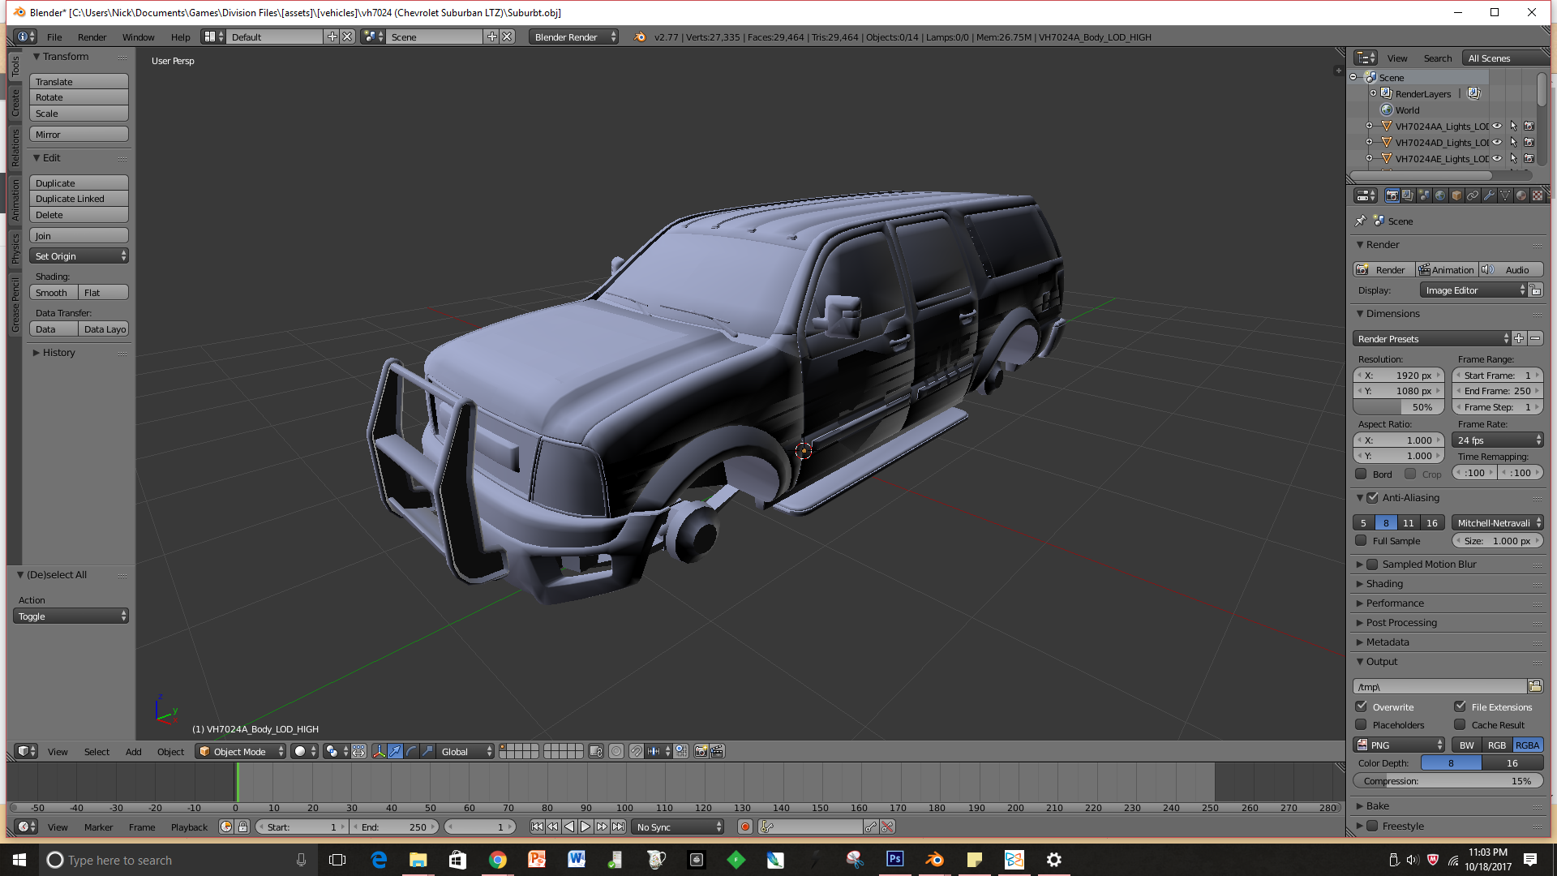
Task: Open Photoshop from the Windows taskbar
Action: click(x=895, y=860)
